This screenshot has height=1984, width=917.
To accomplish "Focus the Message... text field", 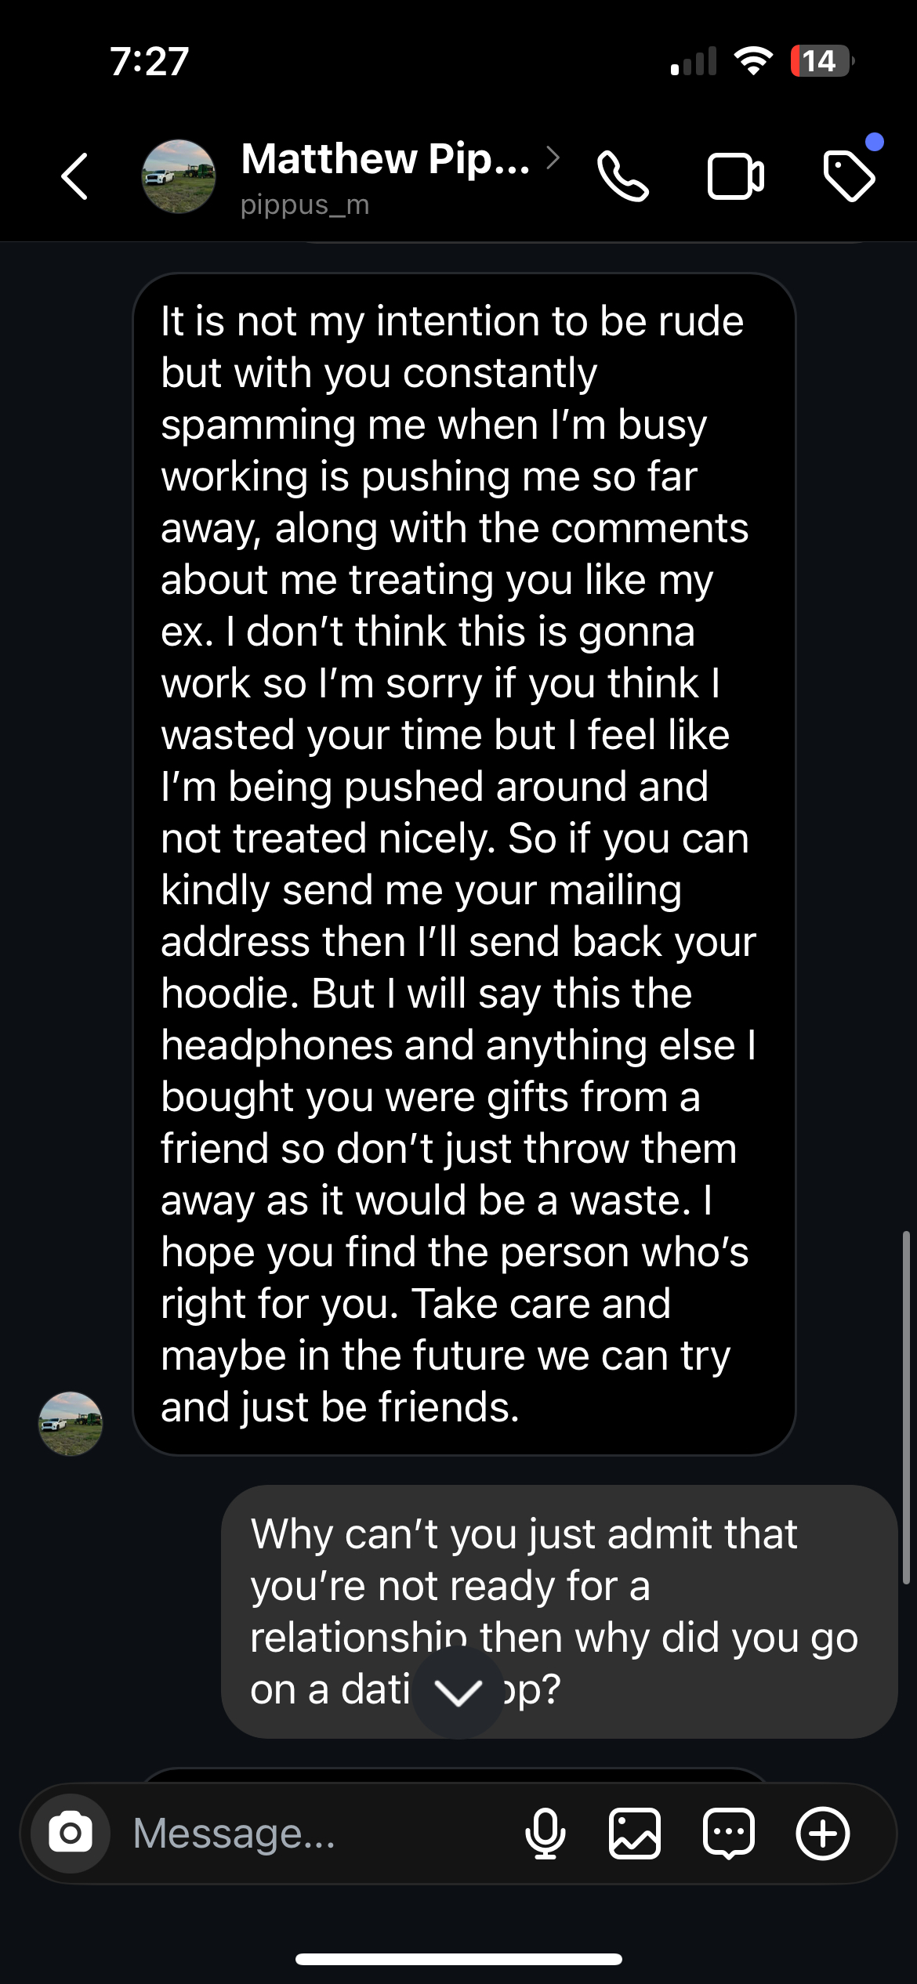I will pos(314,1833).
